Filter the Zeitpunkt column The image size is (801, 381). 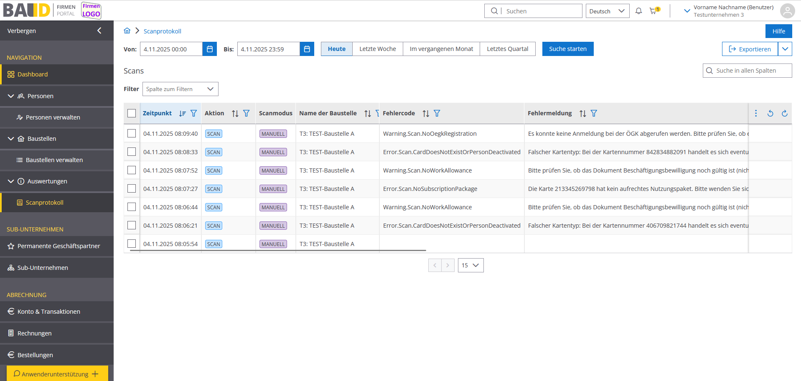point(193,113)
